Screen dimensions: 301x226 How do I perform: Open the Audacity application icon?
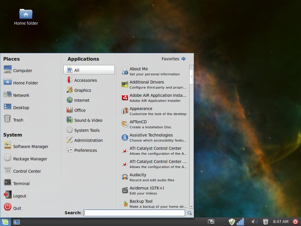click(x=125, y=177)
